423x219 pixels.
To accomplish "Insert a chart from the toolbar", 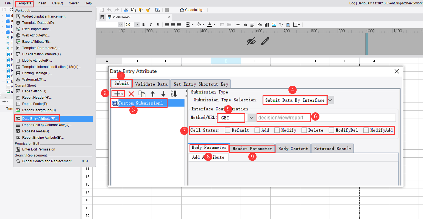I will [x=266, y=24].
